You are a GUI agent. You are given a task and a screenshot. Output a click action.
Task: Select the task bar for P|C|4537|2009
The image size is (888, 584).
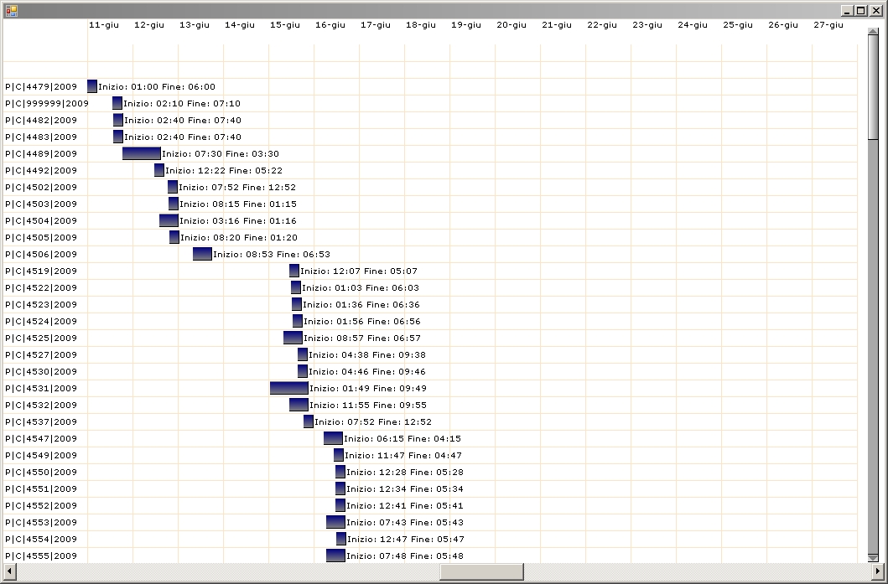(308, 421)
